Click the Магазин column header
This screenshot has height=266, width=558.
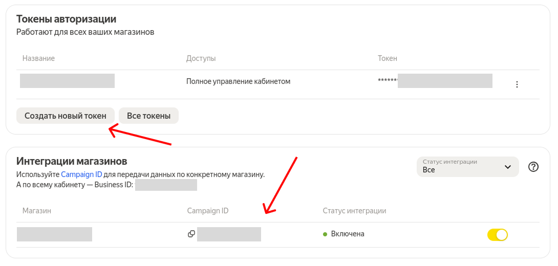37,211
